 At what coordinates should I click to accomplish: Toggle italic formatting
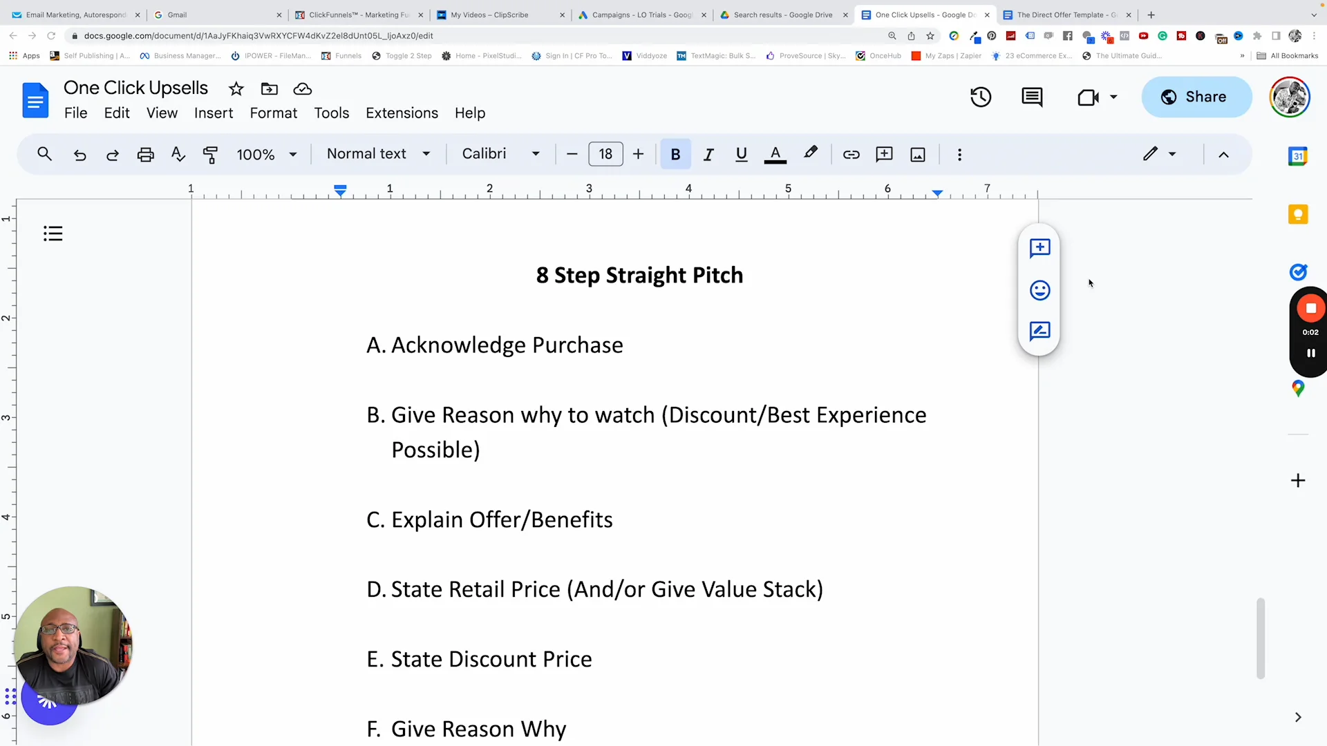coord(708,155)
